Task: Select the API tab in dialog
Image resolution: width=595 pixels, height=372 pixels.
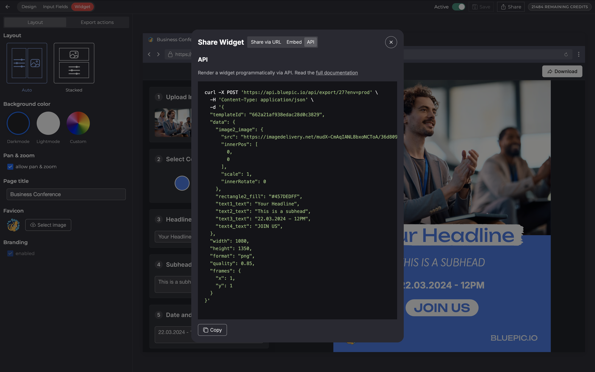Action: click(311, 42)
